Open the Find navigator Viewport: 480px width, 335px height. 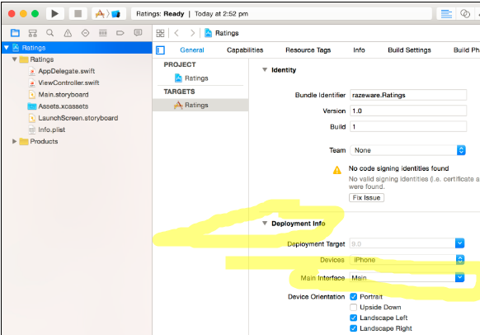[x=50, y=33]
